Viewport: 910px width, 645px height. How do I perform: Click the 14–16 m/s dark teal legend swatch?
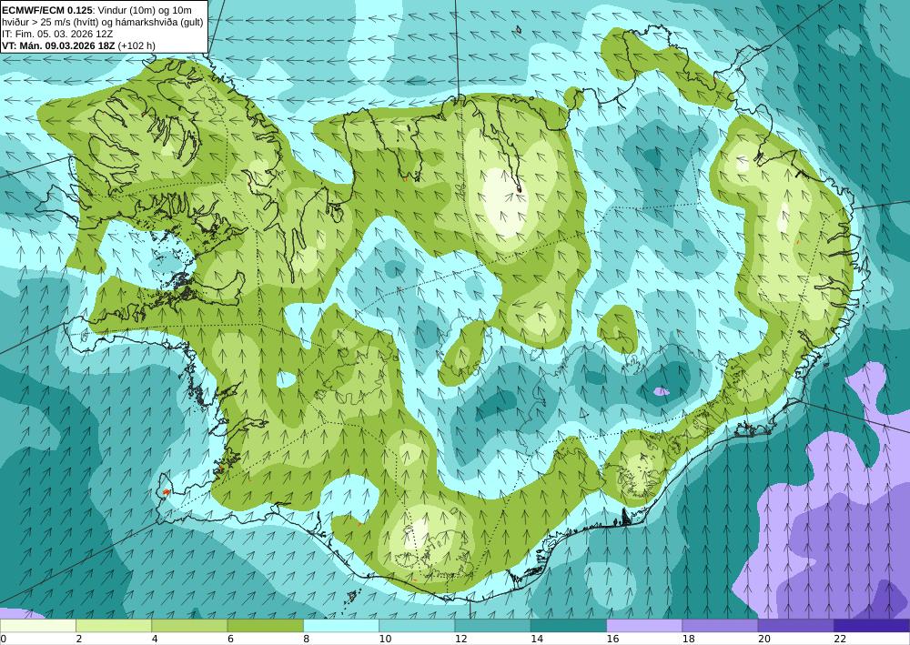[x=569, y=626]
